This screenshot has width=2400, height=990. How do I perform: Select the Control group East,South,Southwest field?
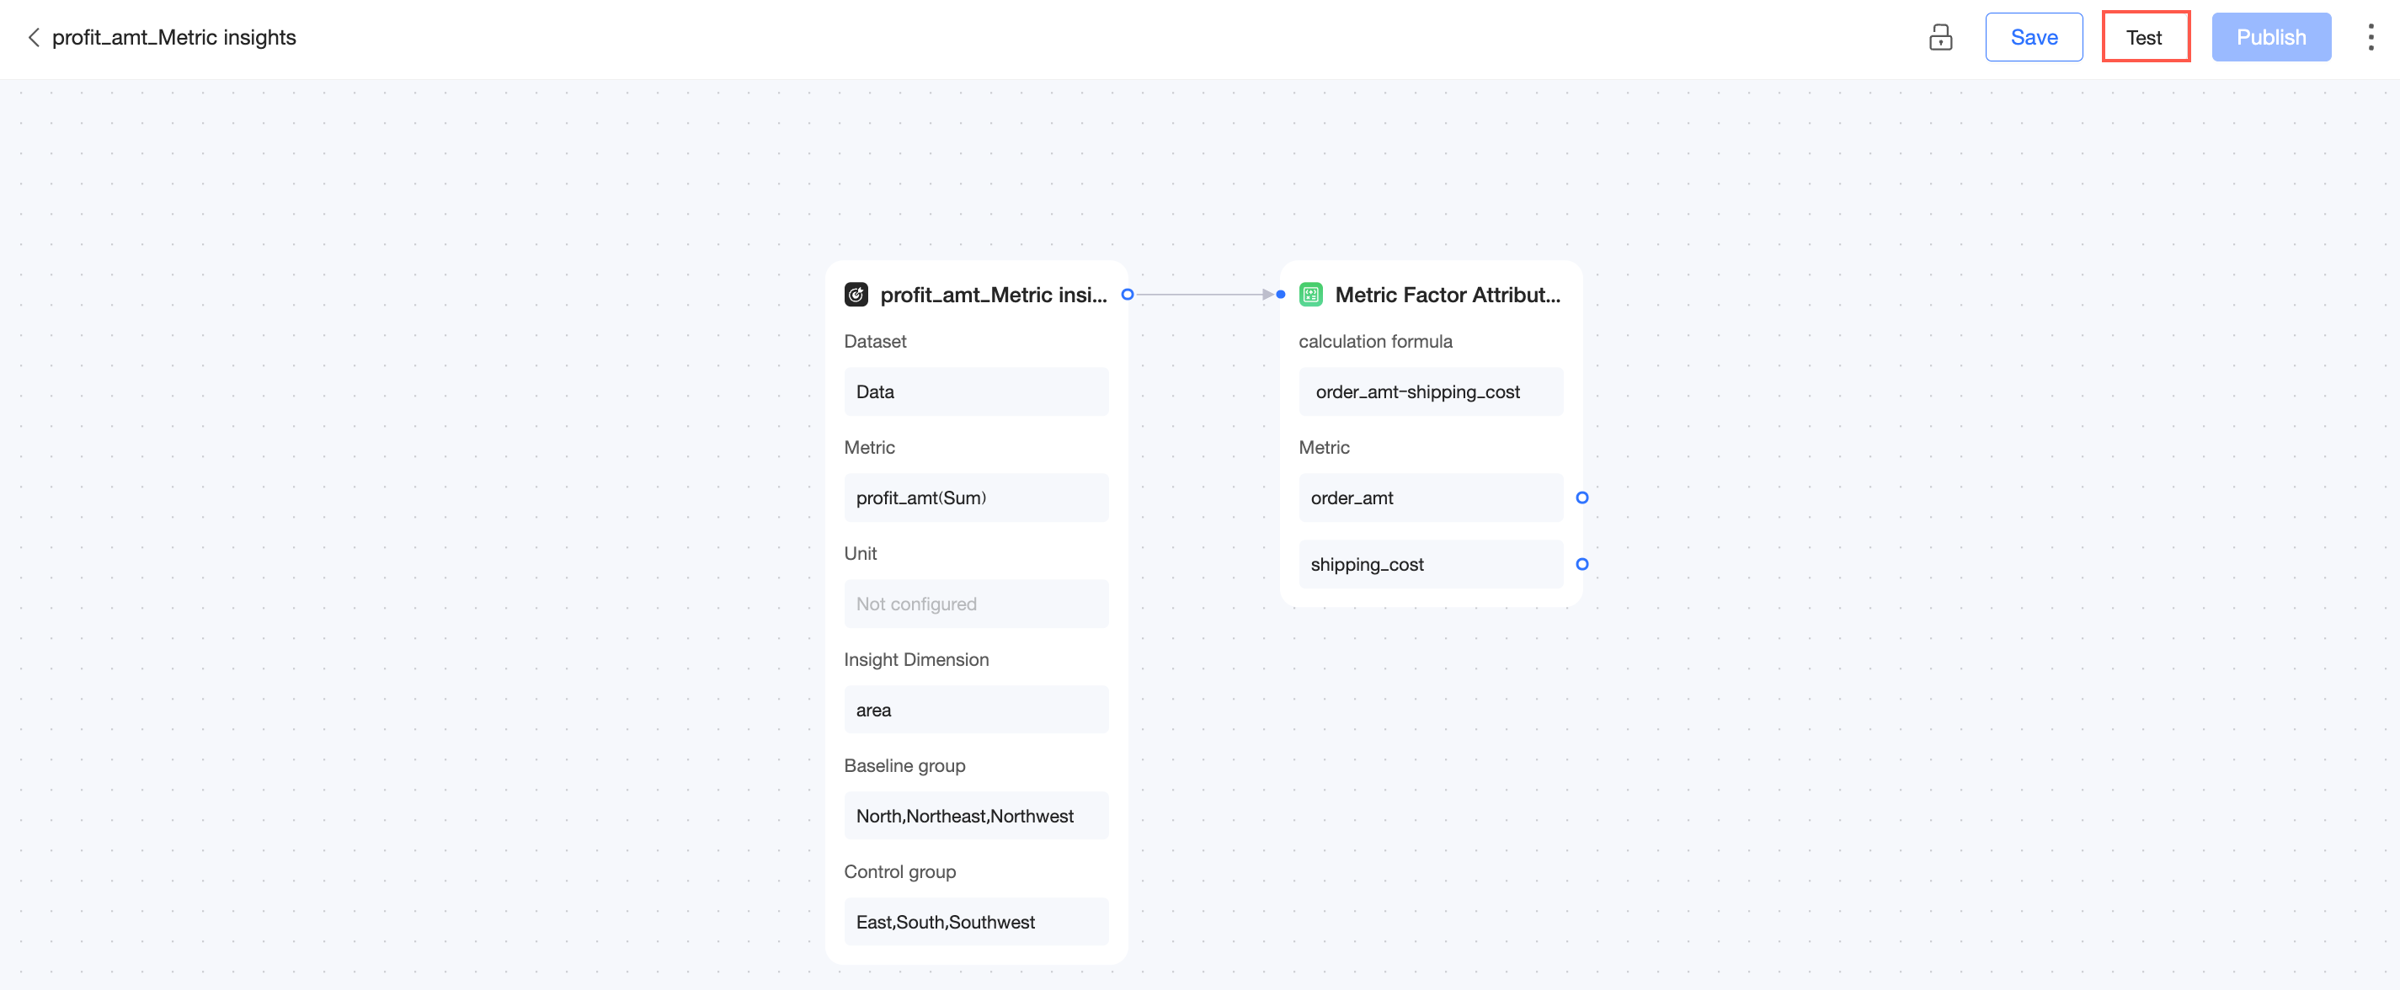click(x=975, y=921)
